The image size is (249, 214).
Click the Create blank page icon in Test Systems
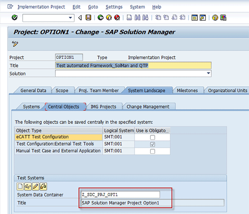tap(20, 186)
